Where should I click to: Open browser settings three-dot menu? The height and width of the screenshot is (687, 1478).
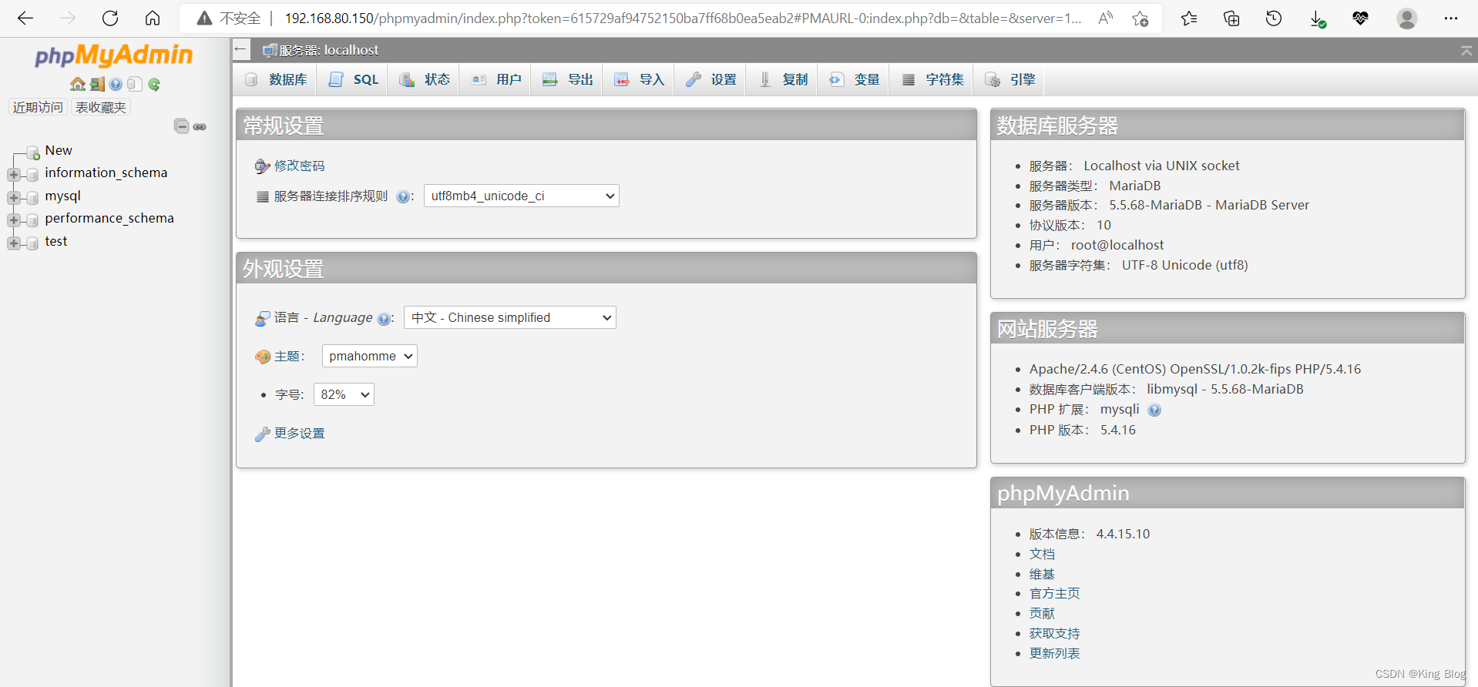pyautogui.click(x=1451, y=18)
